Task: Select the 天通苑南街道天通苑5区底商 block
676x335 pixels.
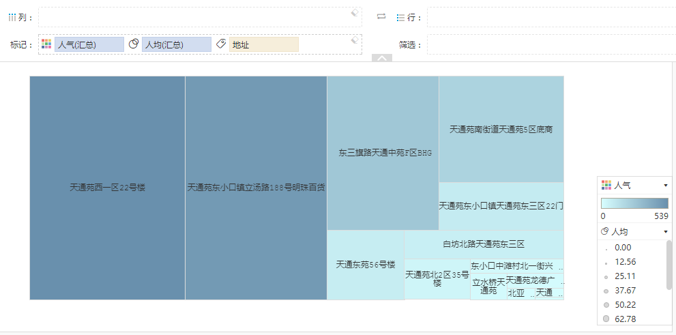Action: (x=501, y=129)
